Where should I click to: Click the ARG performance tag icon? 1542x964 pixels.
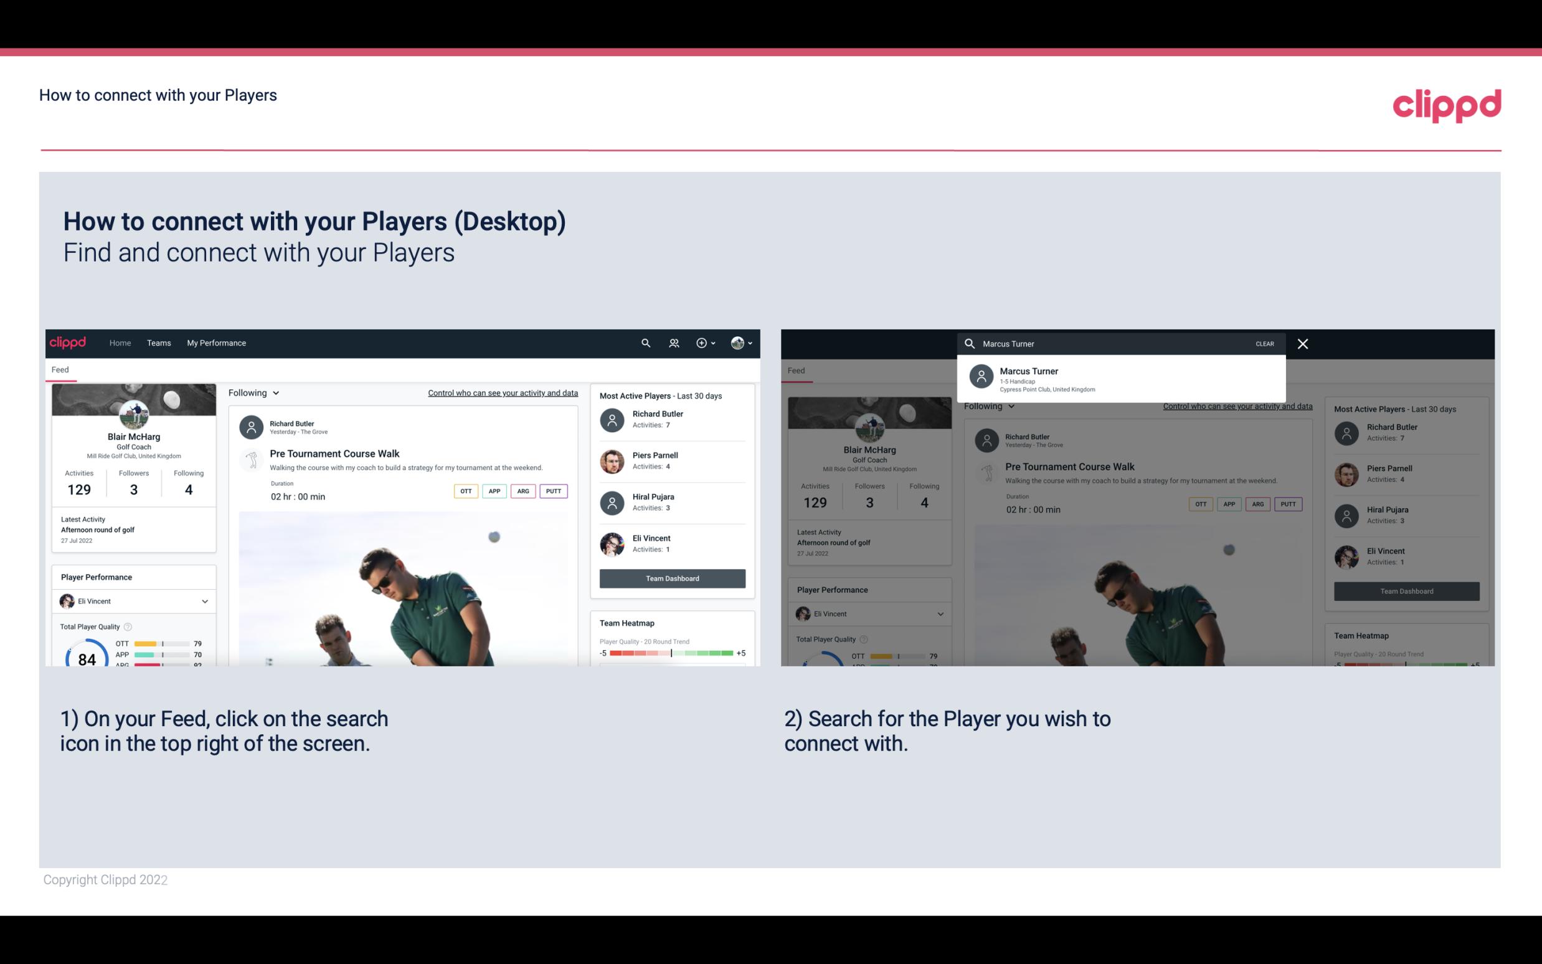click(x=523, y=491)
